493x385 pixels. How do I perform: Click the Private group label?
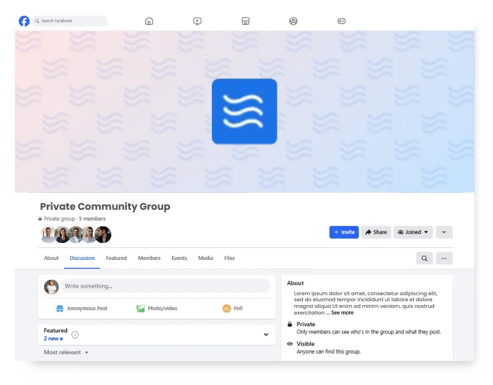59,219
